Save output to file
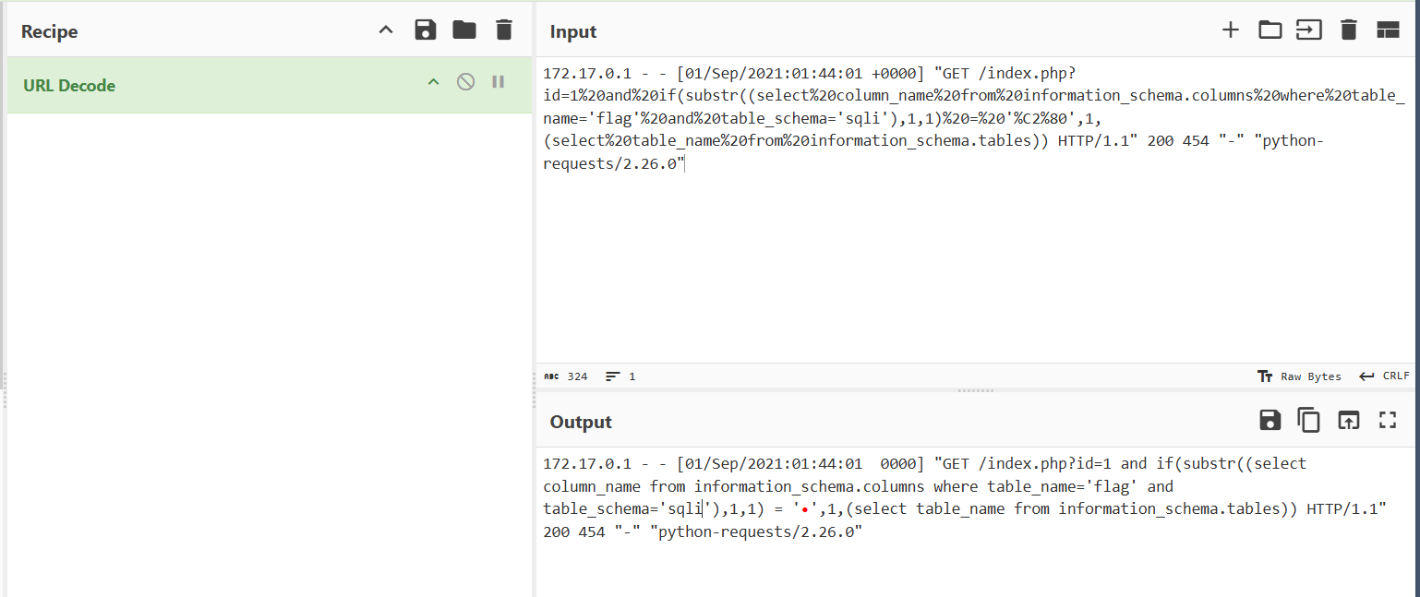The image size is (1420, 597). [x=1270, y=421]
